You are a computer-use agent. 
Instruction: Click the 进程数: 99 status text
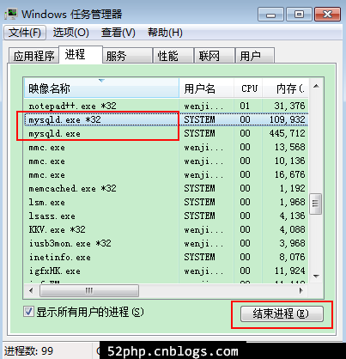pyautogui.click(x=28, y=350)
